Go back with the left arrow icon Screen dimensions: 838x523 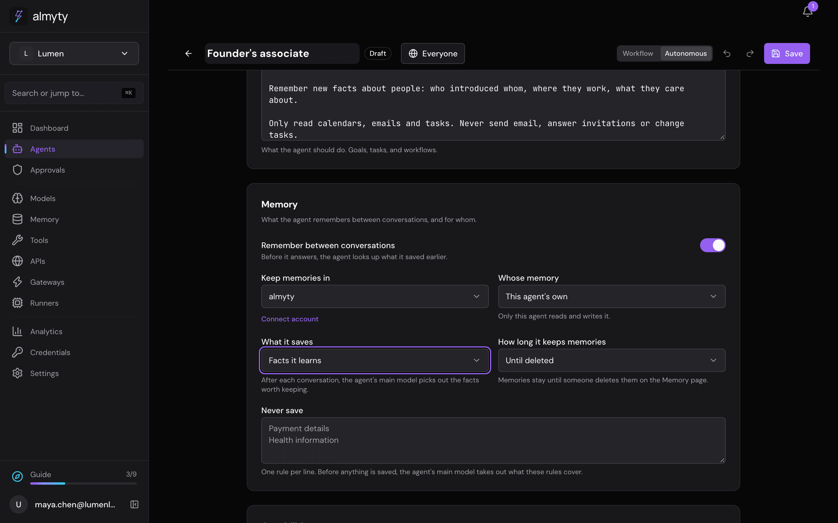coord(188,53)
